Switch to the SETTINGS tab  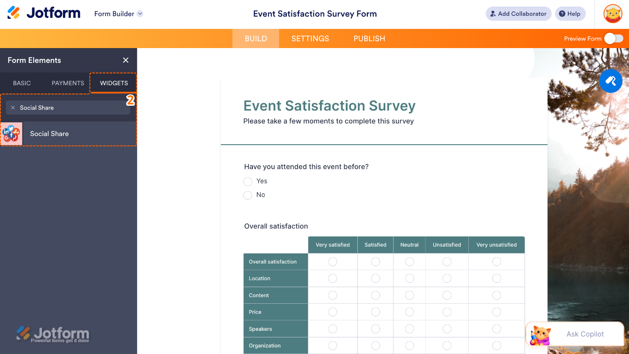[310, 38]
